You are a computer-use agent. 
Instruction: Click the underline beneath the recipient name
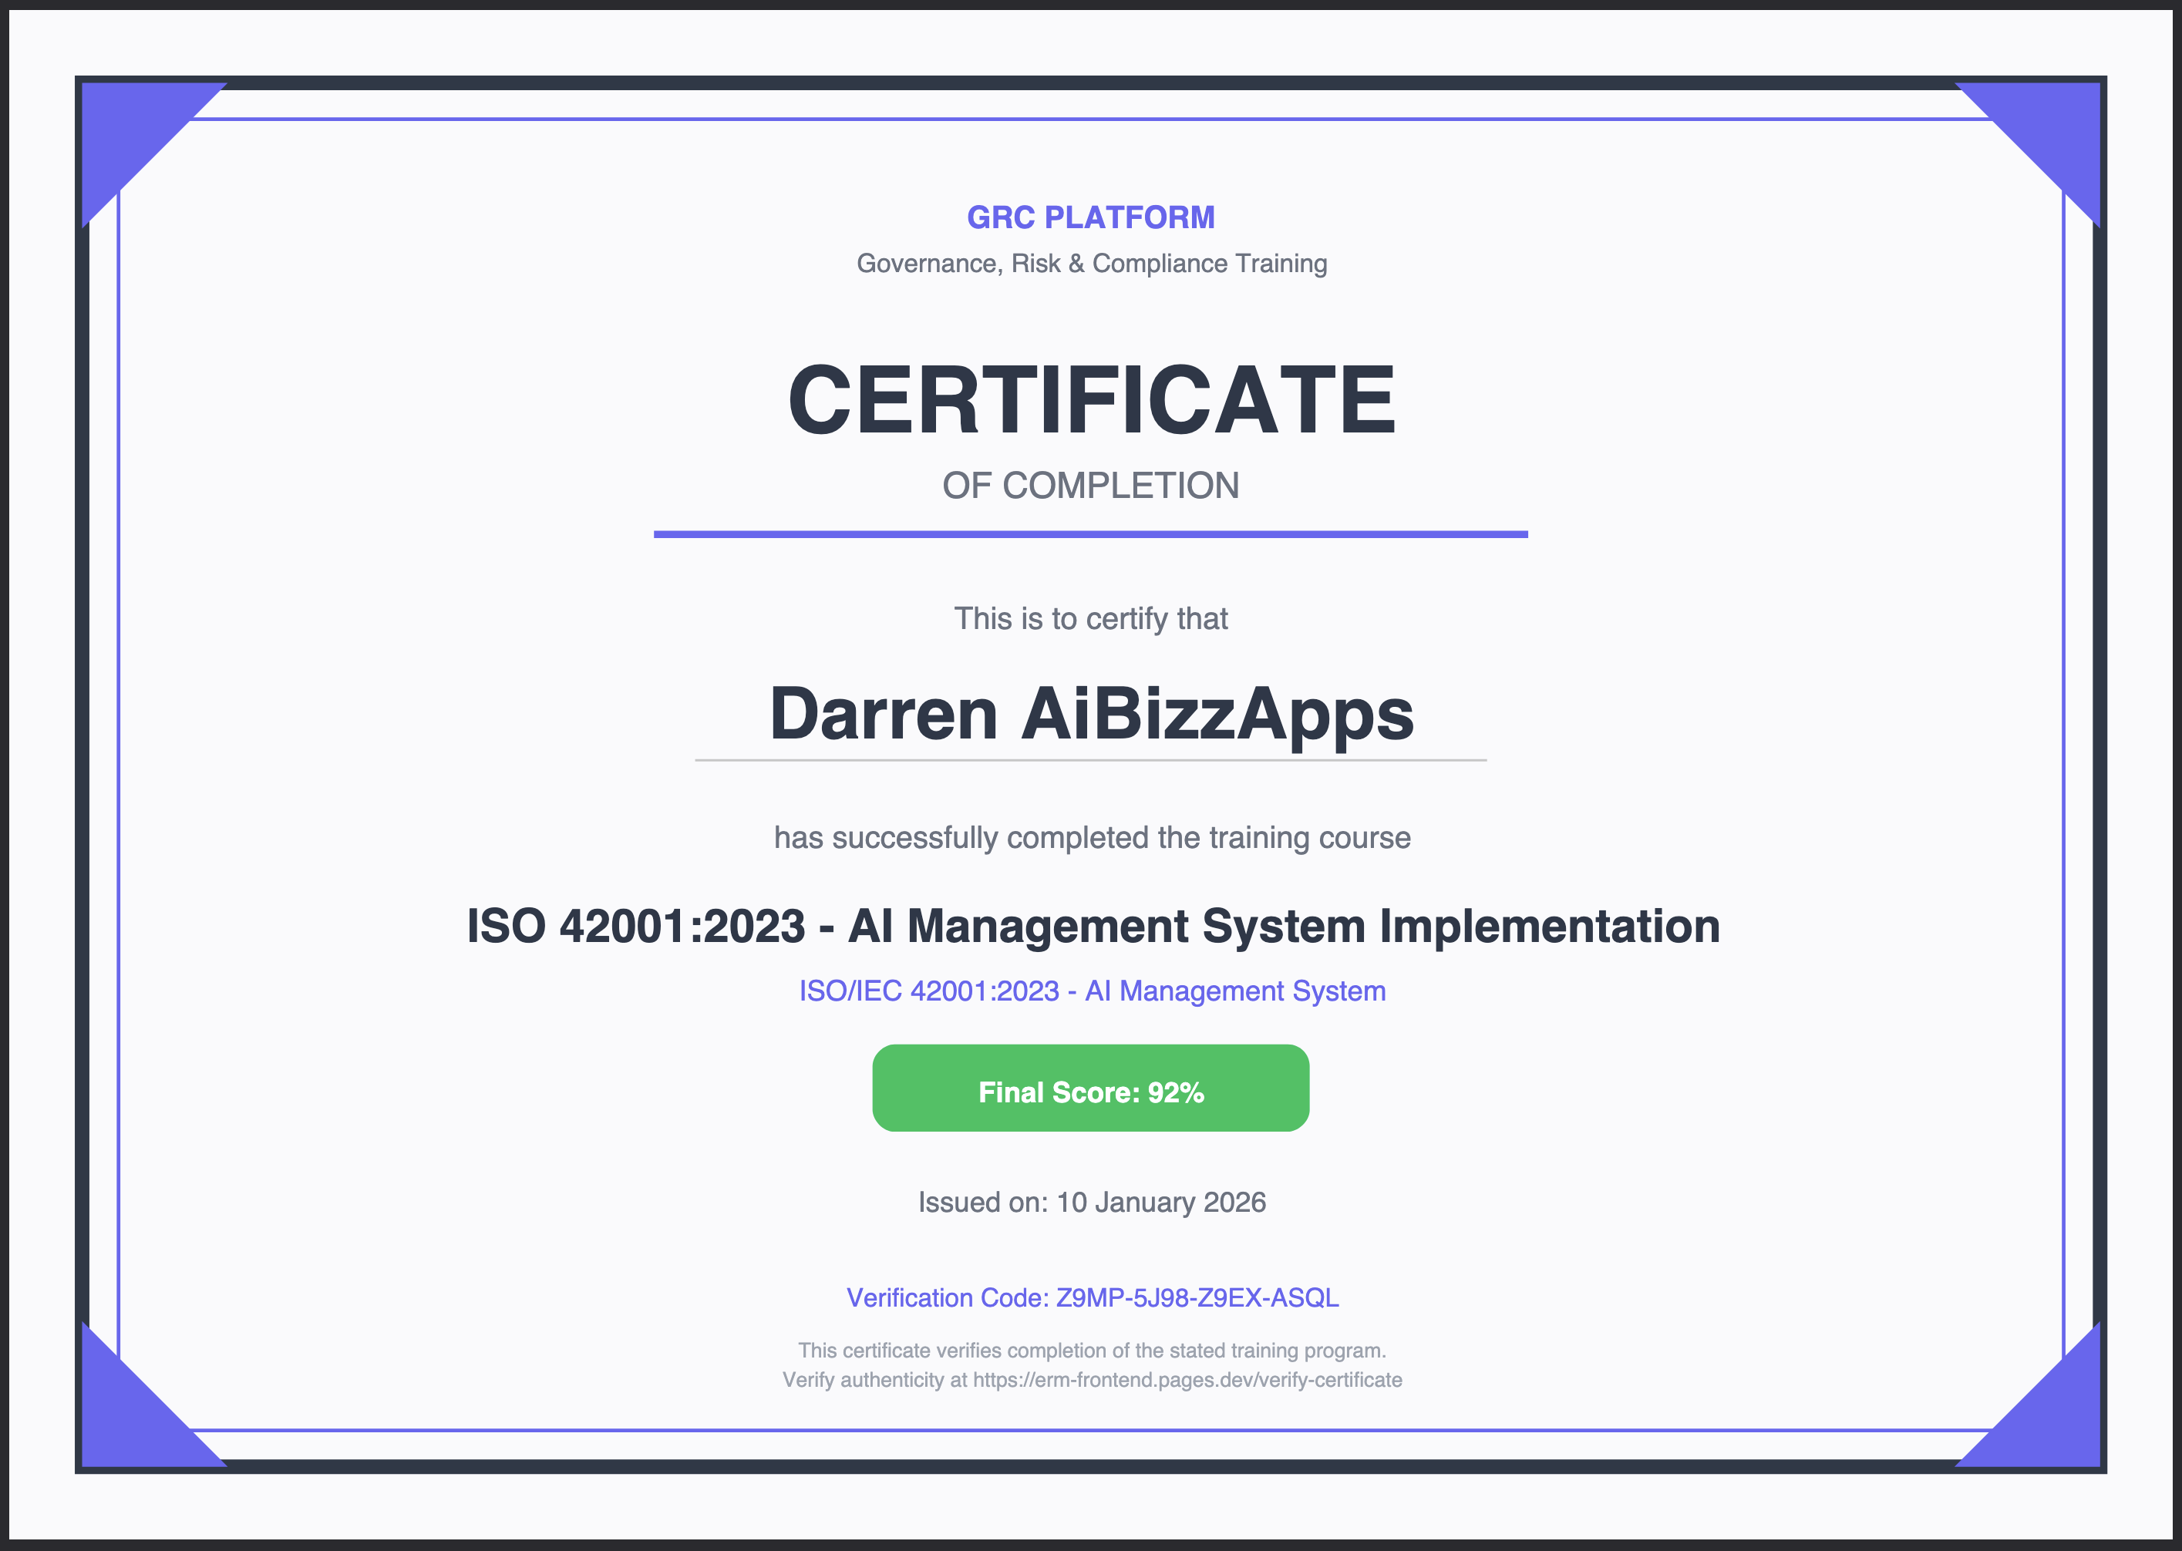pos(1091,759)
